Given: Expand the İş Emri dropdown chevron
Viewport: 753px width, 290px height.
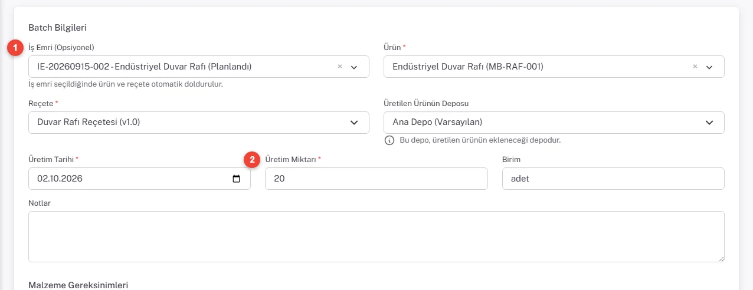Looking at the screenshot, I should (x=354, y=67).
